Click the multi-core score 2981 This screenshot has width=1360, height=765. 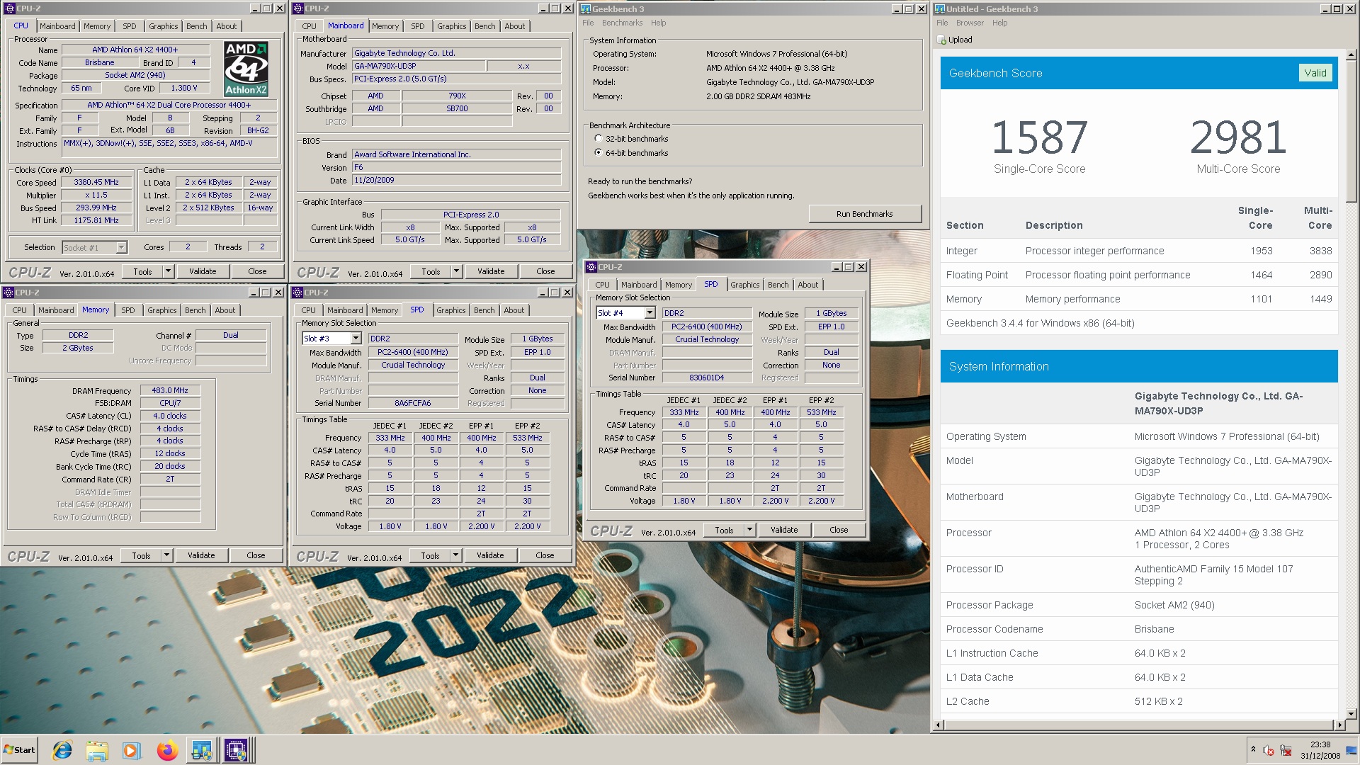1238,137
